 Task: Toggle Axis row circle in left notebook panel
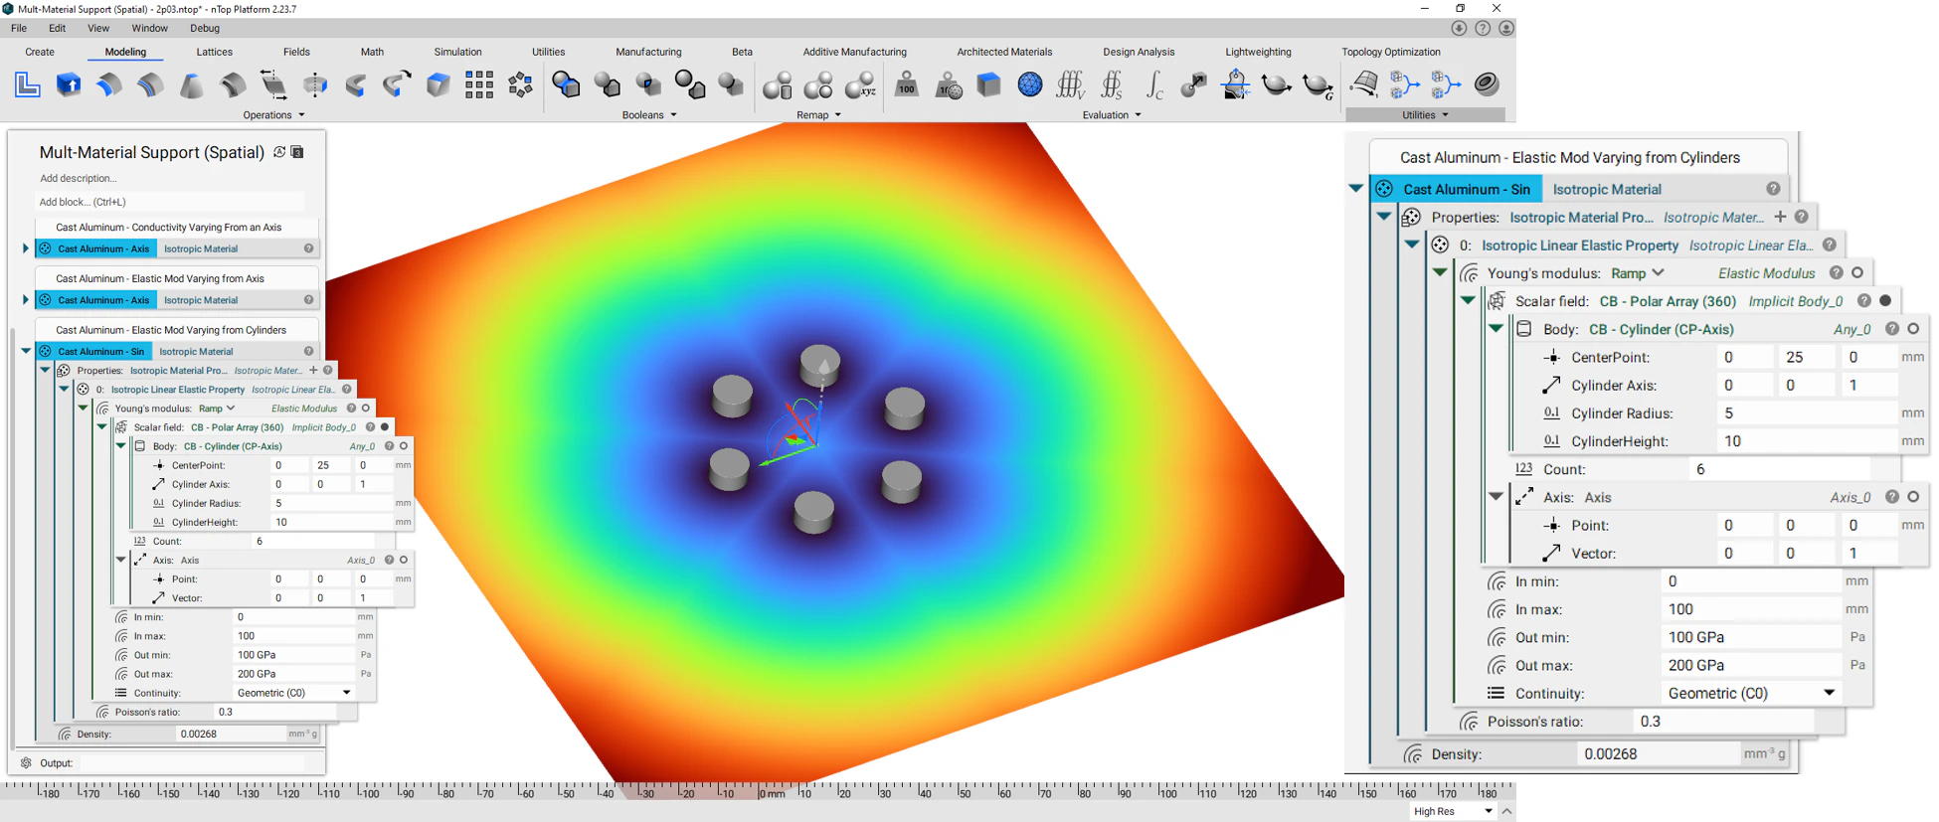point(404,560)
